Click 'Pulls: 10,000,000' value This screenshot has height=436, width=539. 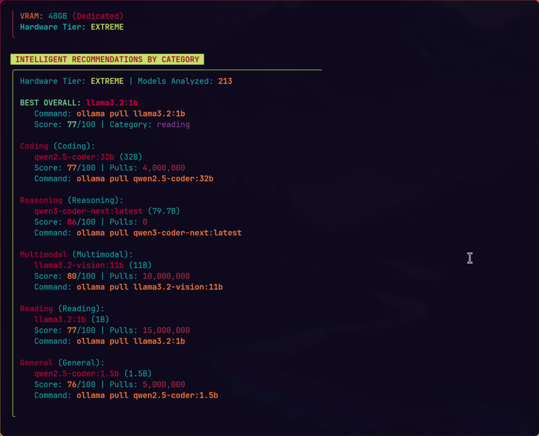coord(150,276)
